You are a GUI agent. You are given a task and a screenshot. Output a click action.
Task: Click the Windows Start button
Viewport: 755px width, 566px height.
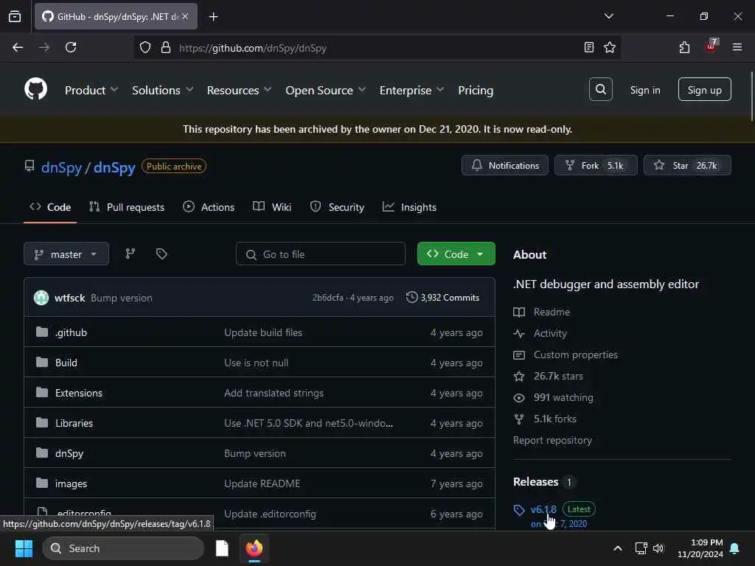tap(24, 548)
